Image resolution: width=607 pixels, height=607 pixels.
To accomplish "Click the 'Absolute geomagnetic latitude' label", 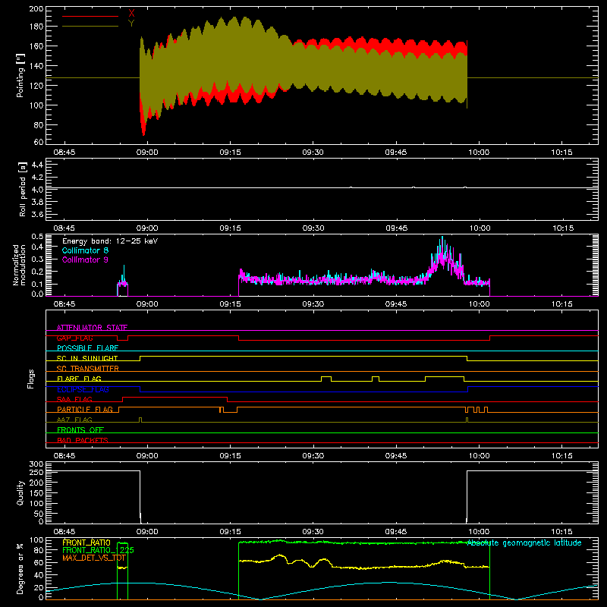I will (524, 543).
